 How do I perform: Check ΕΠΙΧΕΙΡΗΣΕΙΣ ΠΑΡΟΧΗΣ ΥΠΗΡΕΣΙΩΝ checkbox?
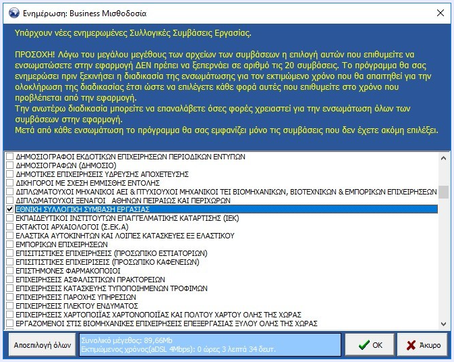[9, 297]
